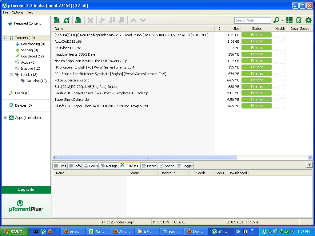Click the scrollbar left arrow of the torrent list
This screenshot has width=315, height=236.
[55, 158]
